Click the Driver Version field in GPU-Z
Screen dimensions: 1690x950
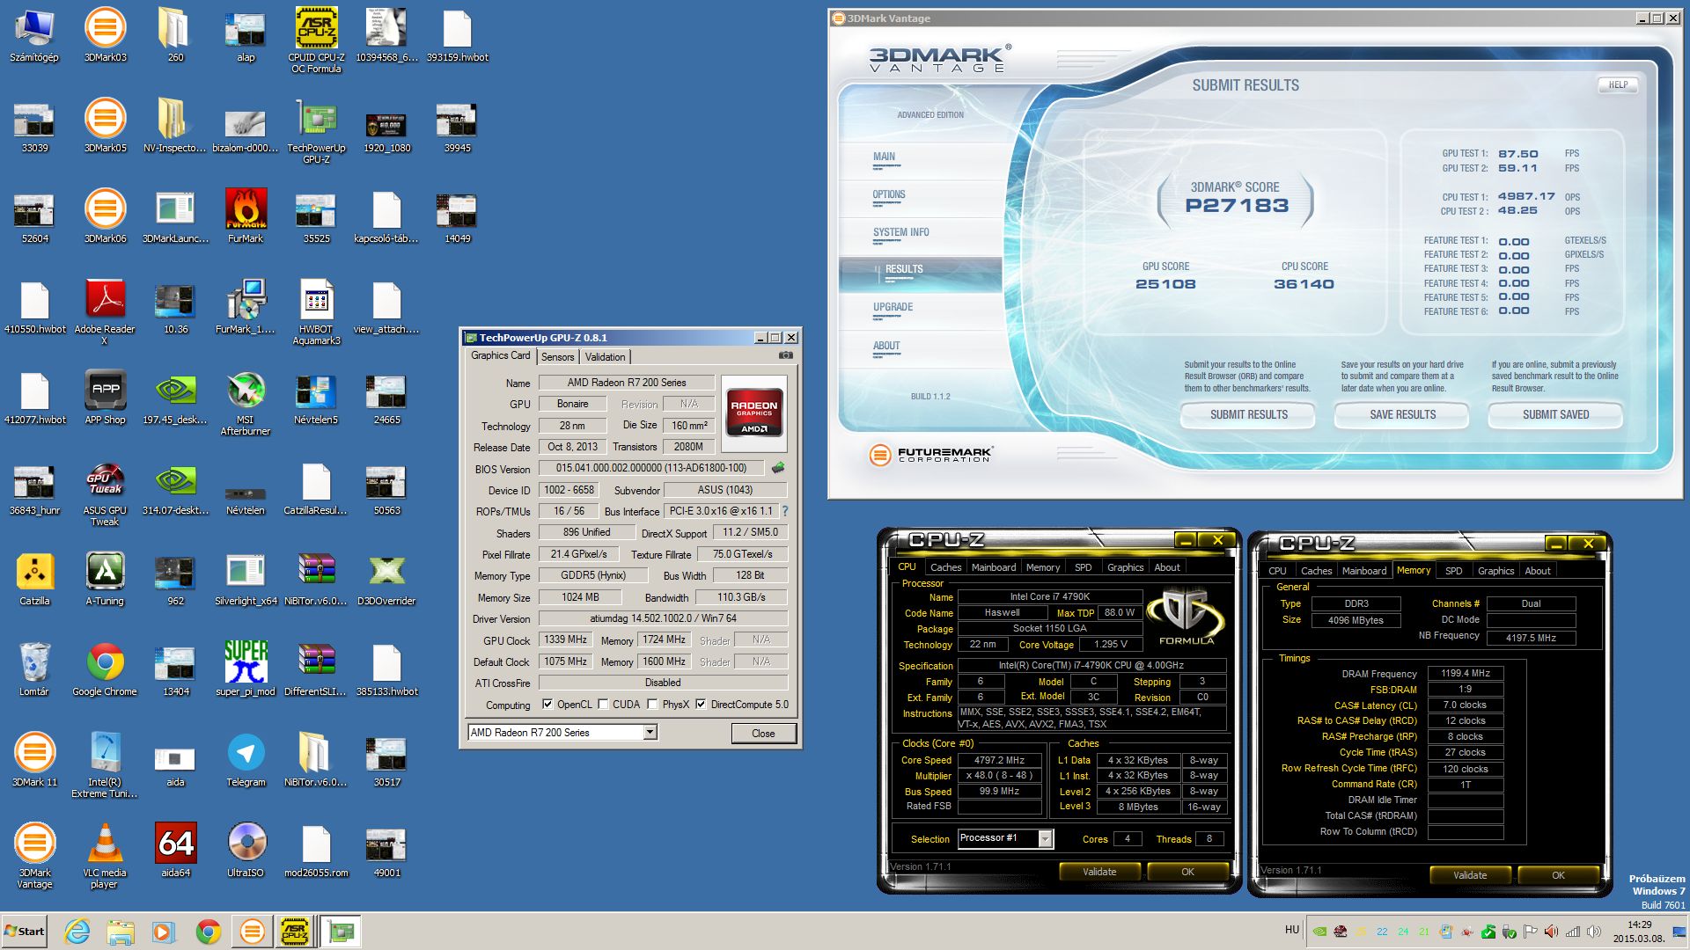pos(663,618)
